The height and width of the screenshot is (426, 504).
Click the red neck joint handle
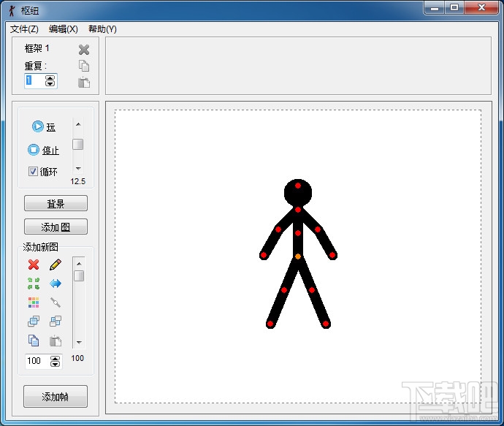point(298,210)
